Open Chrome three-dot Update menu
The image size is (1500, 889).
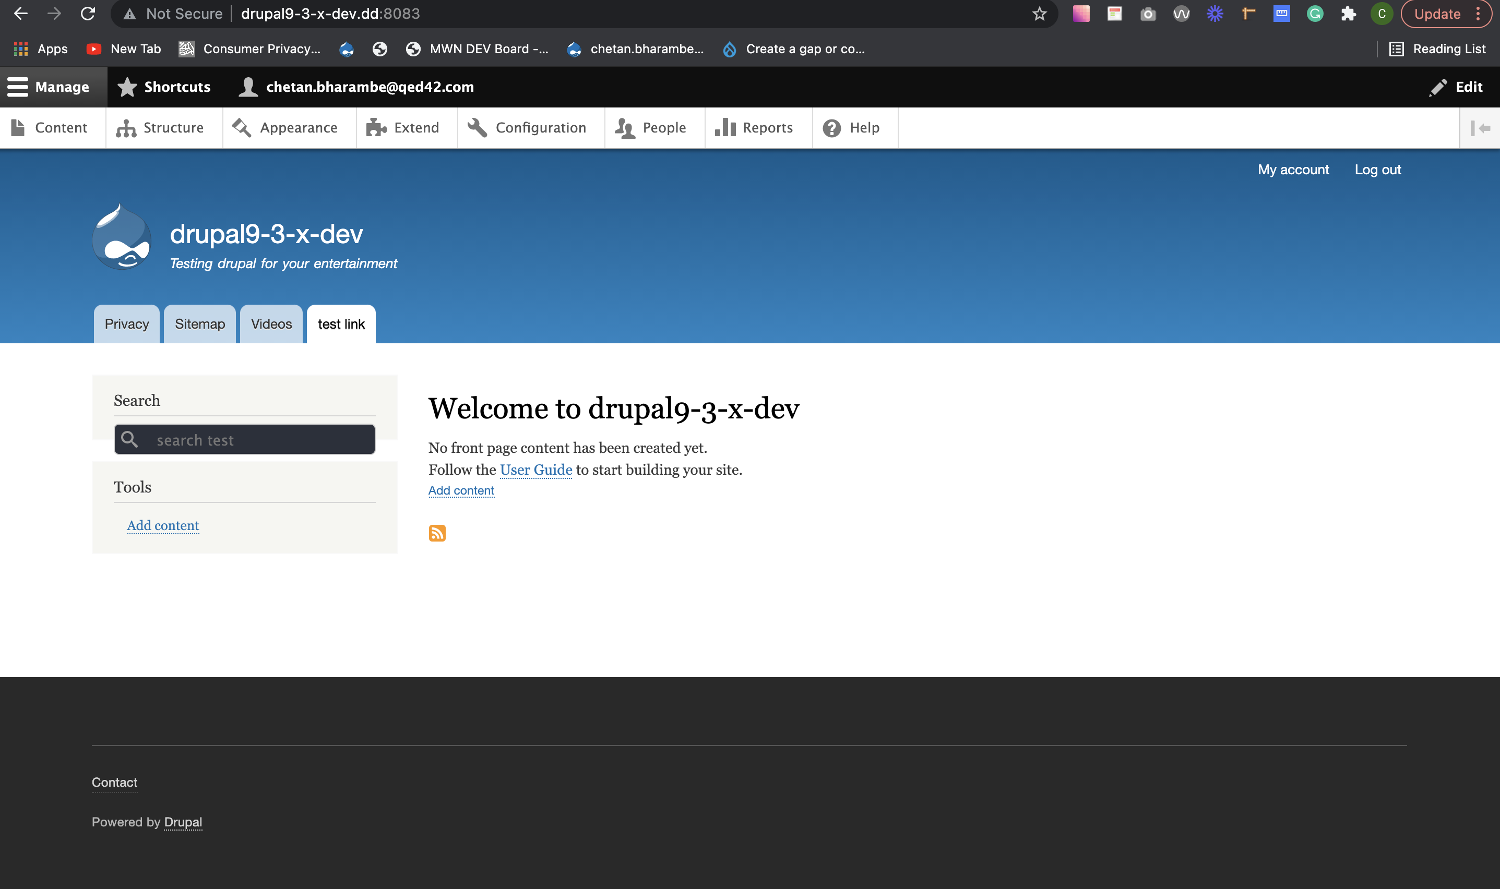[1479, 14]
